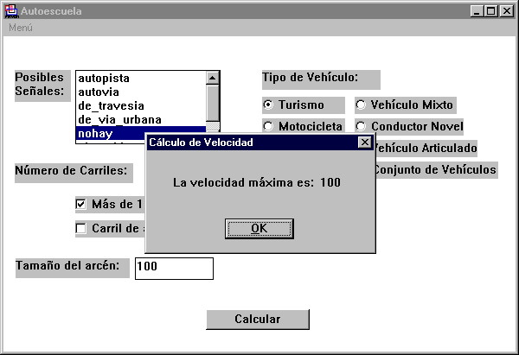Open the Menú menu

(x=21, y=28)
